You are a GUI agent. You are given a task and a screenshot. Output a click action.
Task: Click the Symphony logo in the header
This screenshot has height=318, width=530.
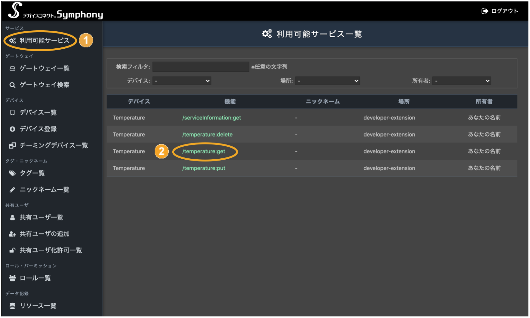click(56, 11)
